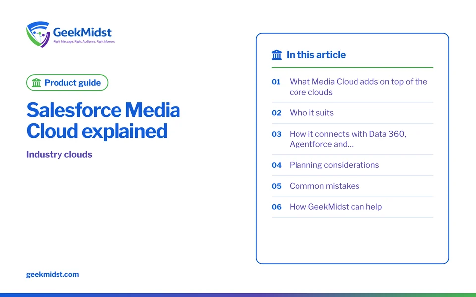Click the Industry clouds subtitle
Screen dimensions: 476x297
(59, 154)
